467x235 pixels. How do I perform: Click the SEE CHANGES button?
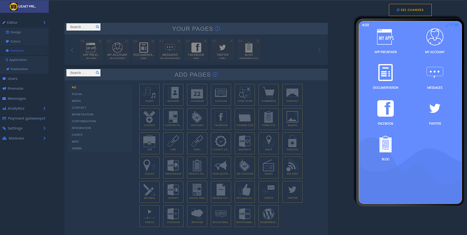pos(410,10)
